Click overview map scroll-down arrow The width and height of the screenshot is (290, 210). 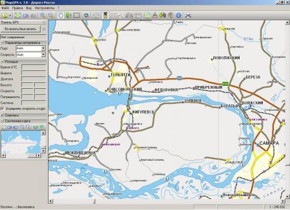(43, 151)
